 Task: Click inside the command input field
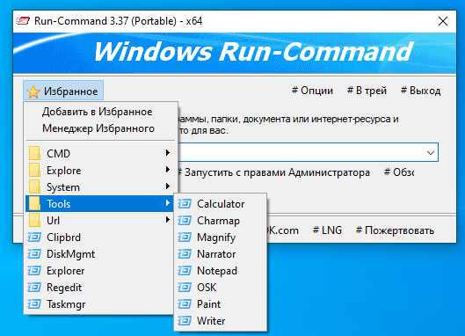point(301,152)
